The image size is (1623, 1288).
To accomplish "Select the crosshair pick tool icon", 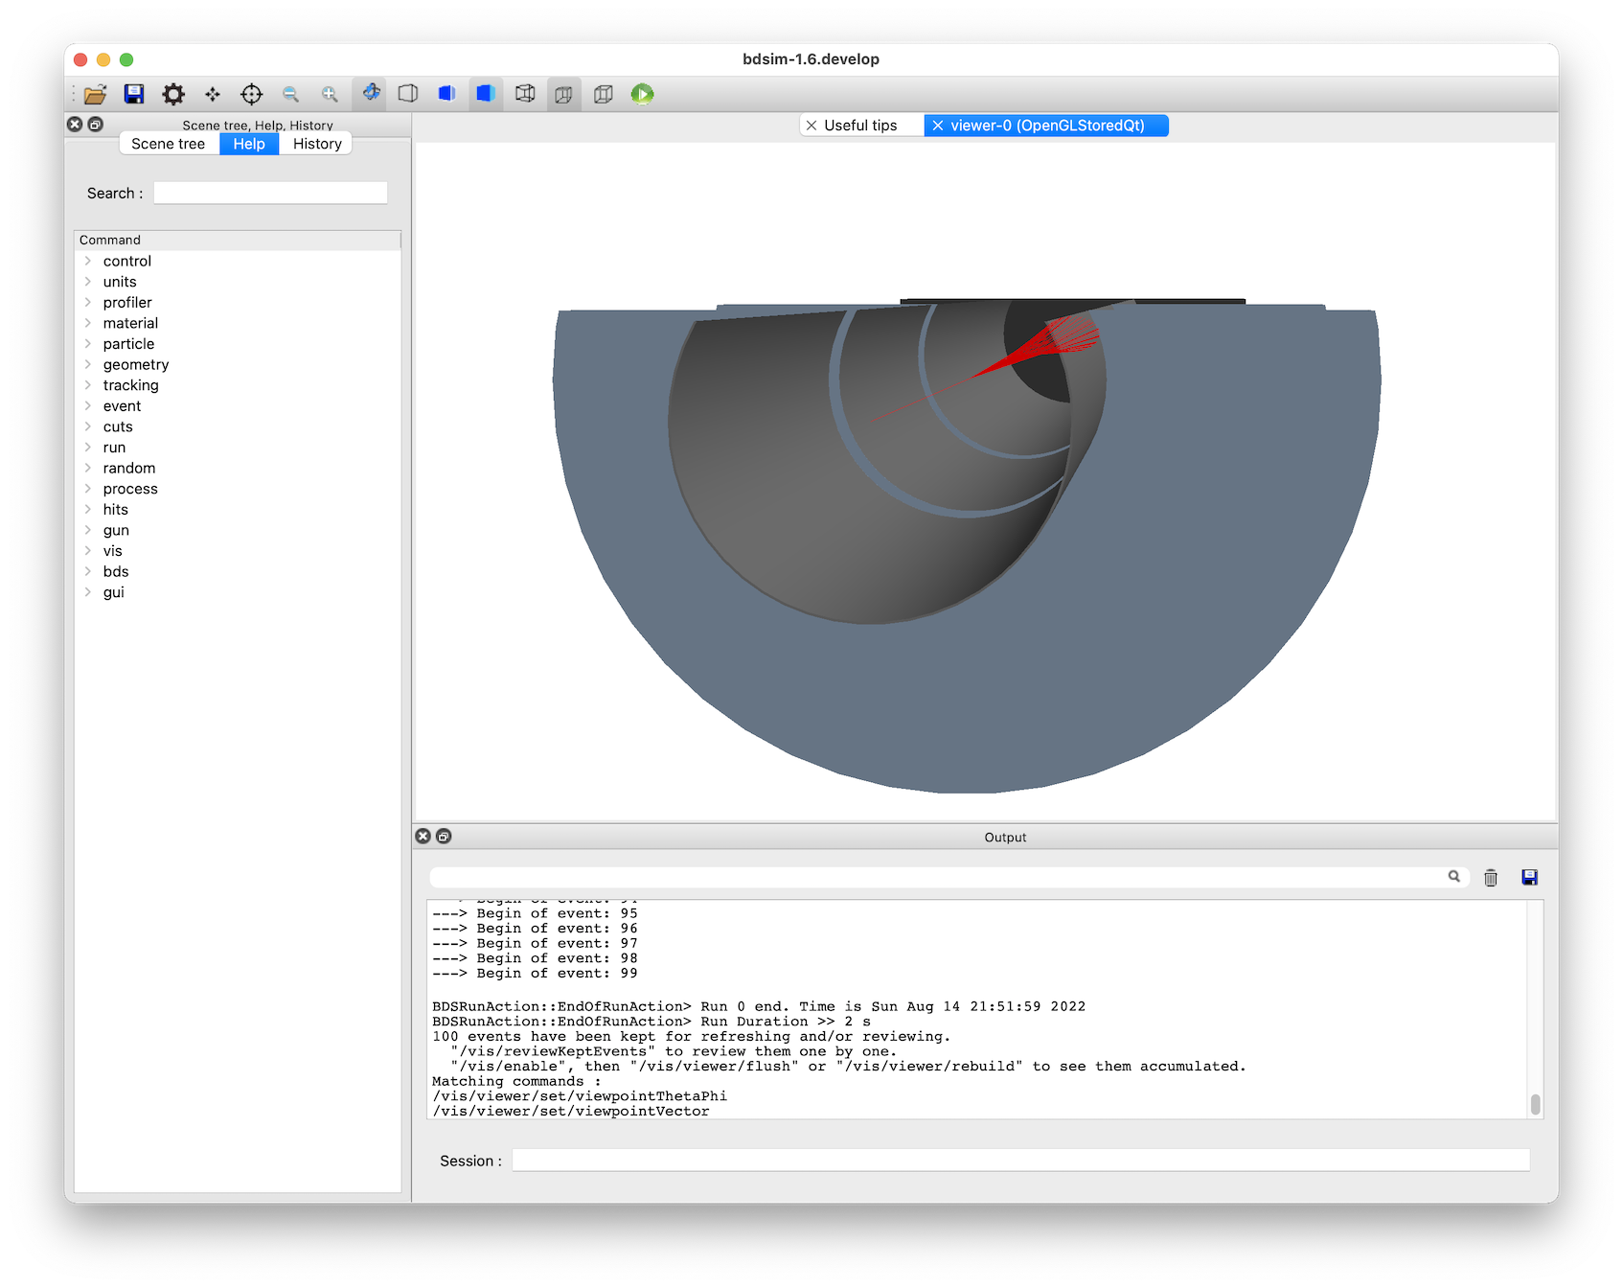I will click(x=252, y=94).
